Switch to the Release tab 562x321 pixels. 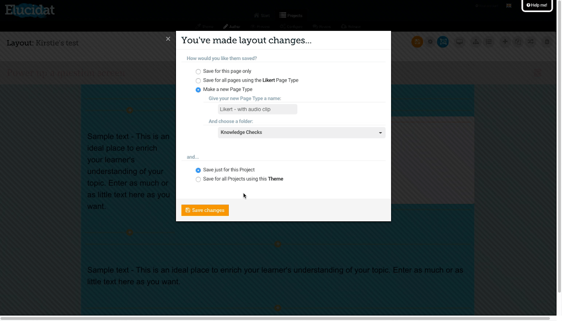pyautogui.click(x=351, y=26)
